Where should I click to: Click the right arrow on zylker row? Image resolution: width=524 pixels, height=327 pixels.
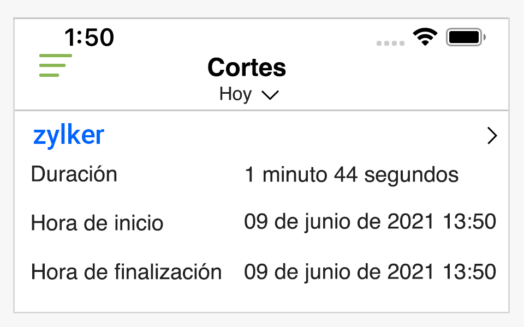pyautogui.click(x=492, y=136)
